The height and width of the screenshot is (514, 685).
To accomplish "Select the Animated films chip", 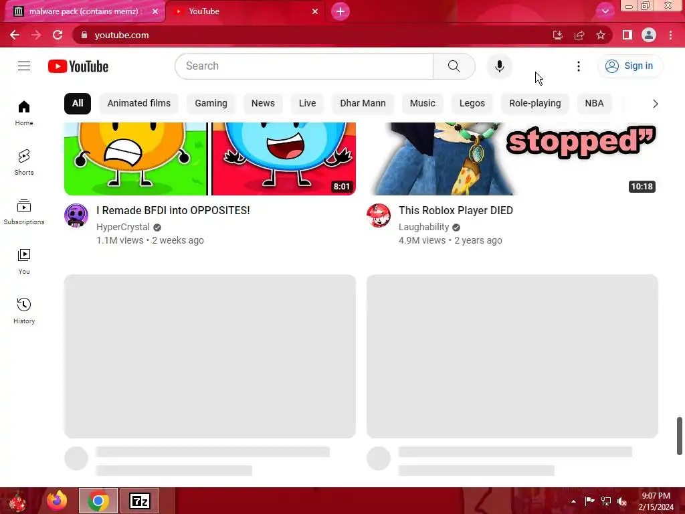I will (139, 104).
